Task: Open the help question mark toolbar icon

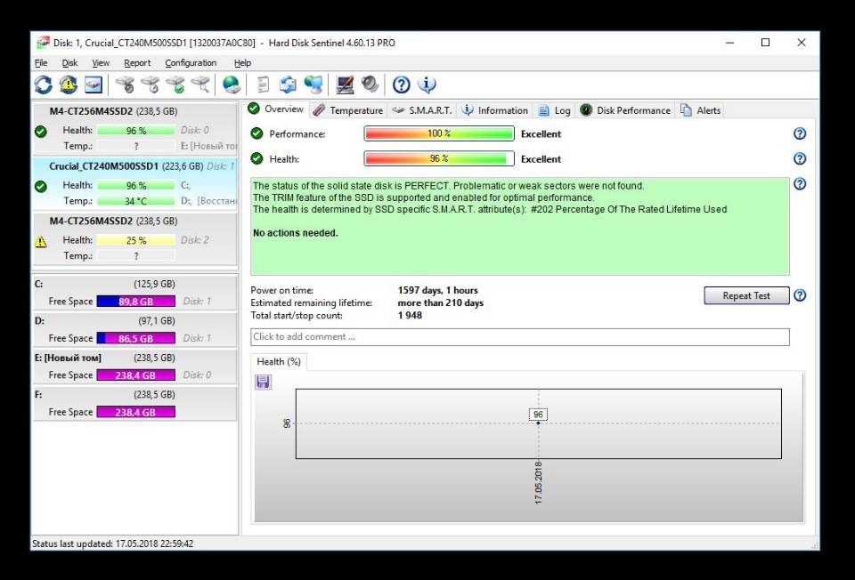Action: point(402,85)
